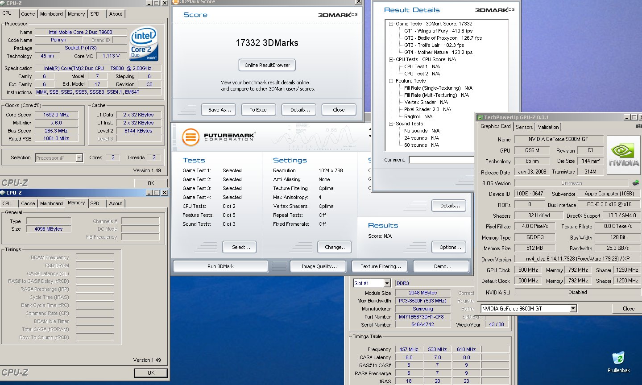Screen dimensions: 642x385
Task: Open About tab in upper CPU-Z window
Action: pos(116,14)
